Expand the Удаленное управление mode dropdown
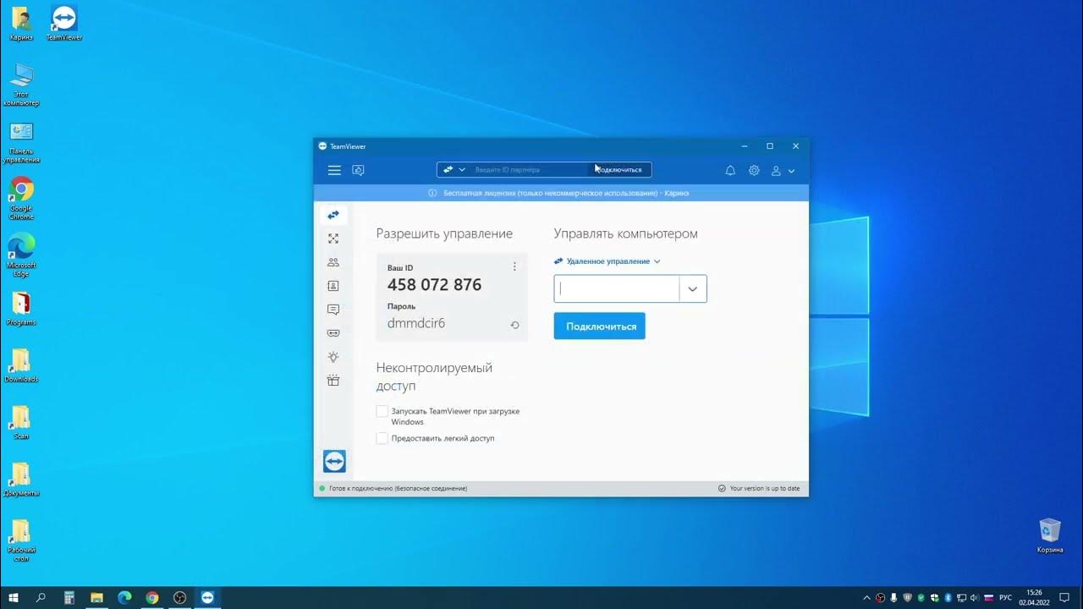This screenshot has height=609, width=1083. (607, 261)
